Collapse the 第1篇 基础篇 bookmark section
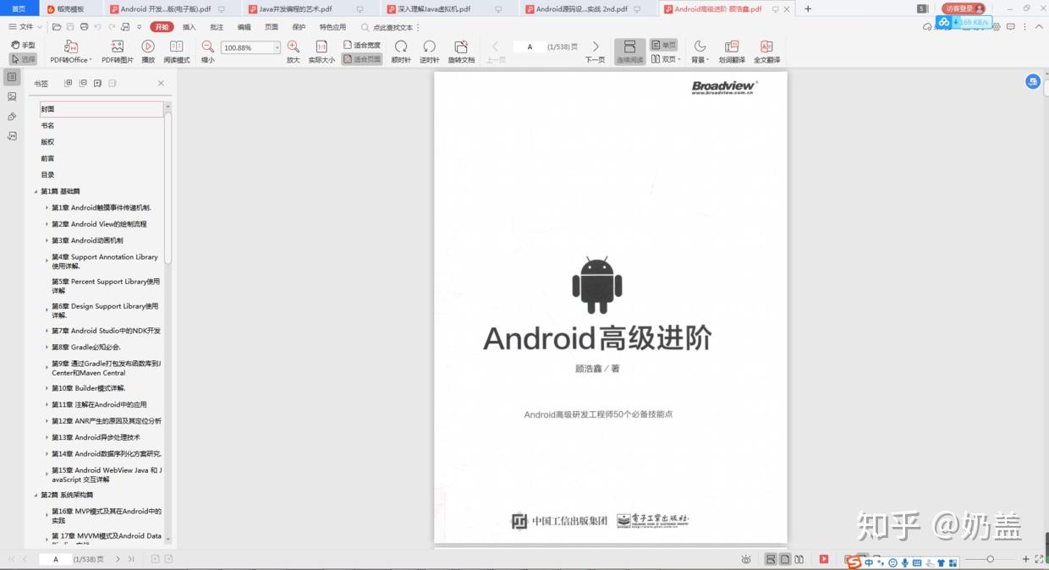1049x570 pixels. [x=36, y=191]
